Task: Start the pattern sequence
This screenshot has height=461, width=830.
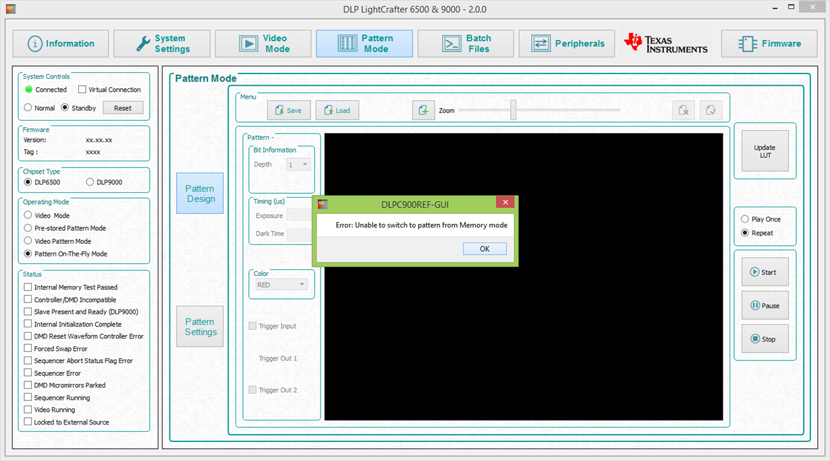Action: (765, 272)
